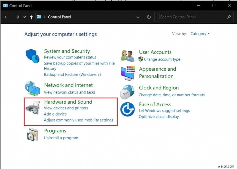Open recent locations dropdown chevron
The height and width of the screenshot is (169, 237).
pyautogui.click(x=25, y=17)
